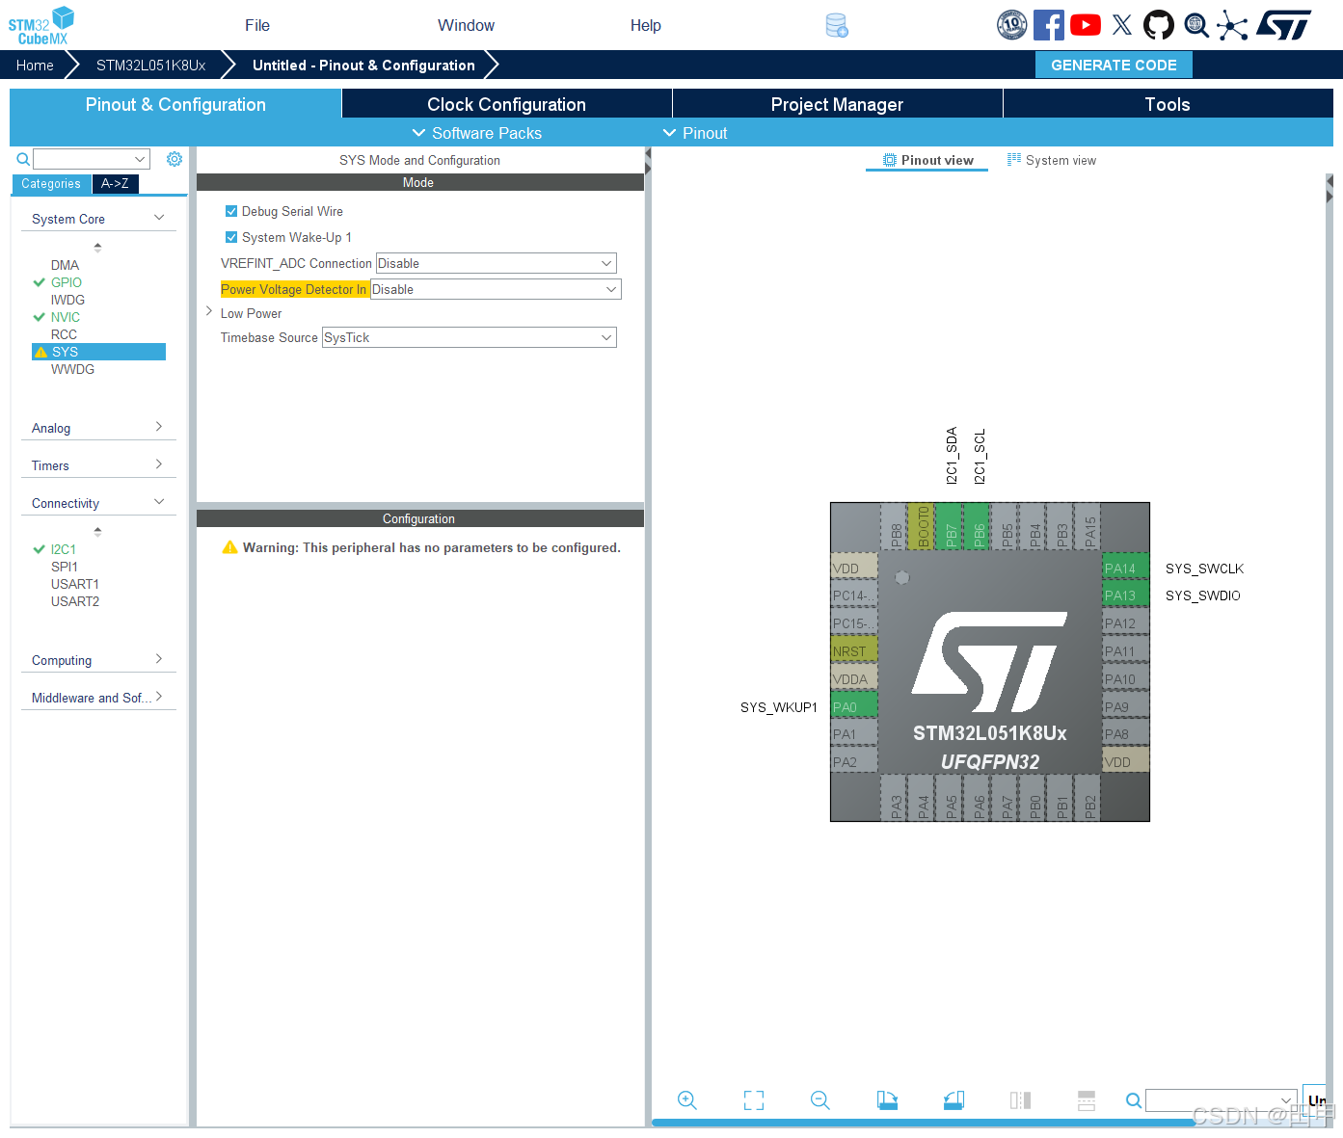This screenshot has height=1138, width=1343.
Task: Select GPIO in System Core list
Action: [67, 282]
